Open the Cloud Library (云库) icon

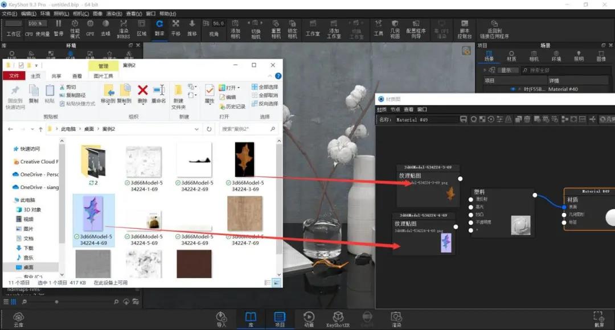tap(18, 319)
